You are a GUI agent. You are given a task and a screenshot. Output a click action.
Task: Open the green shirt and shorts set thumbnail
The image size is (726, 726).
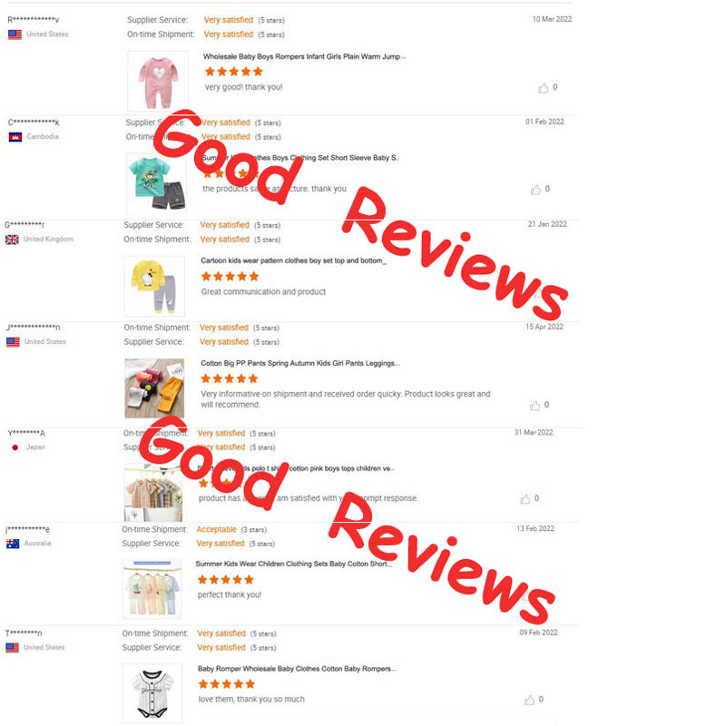tap(156, 183)
